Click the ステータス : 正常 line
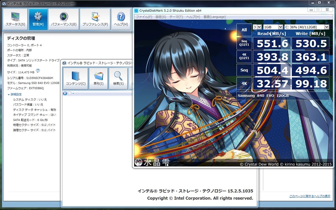The image size is (336, 210). 18,55
